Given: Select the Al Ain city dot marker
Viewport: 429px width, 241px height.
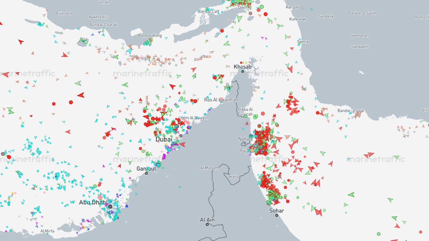Looking at the screenshot, I should click(x=207, y=225).
